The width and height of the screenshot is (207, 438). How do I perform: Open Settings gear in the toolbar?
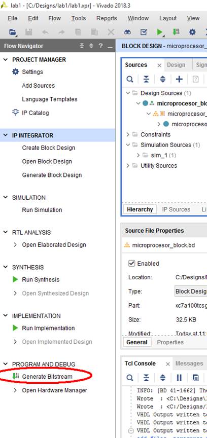click(192, 32)
